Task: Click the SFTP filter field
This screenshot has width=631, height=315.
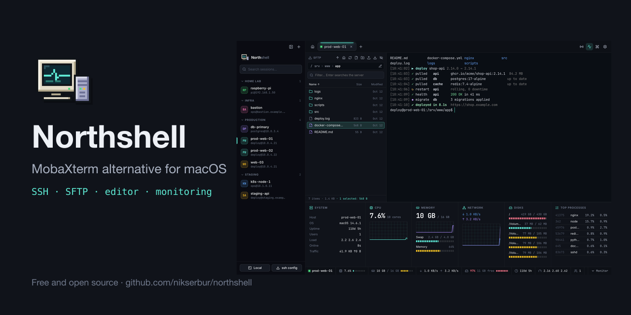Action: pos(346,75)
